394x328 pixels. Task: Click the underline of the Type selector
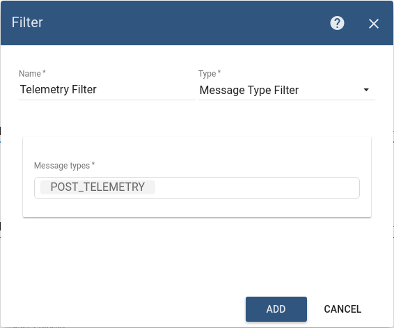click(287, 100)
